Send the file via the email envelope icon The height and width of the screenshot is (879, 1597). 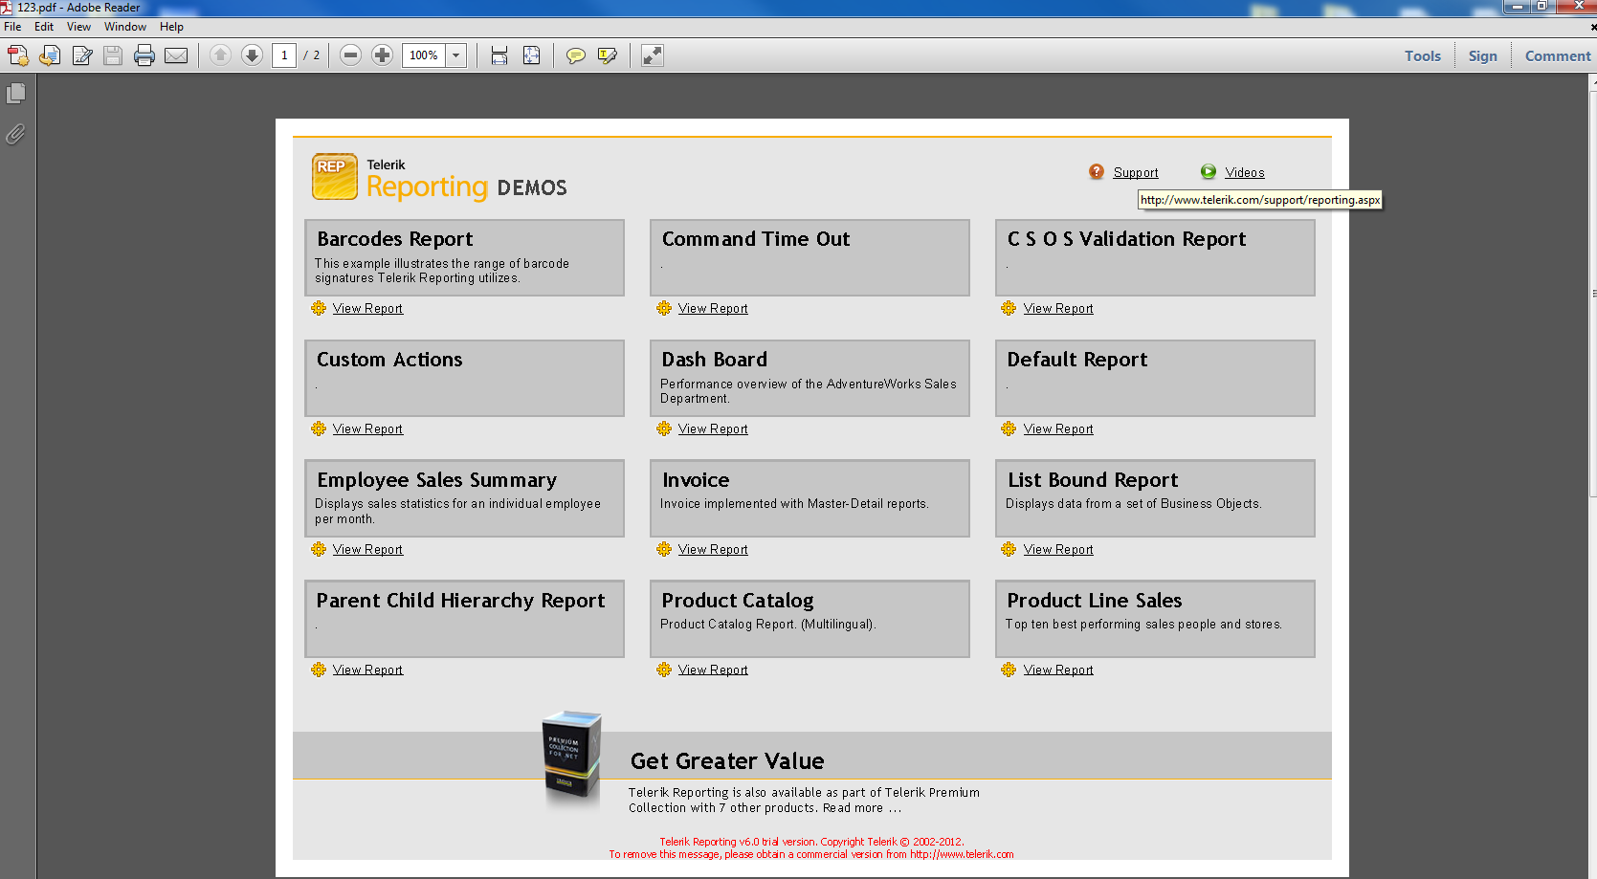point(176,55)
